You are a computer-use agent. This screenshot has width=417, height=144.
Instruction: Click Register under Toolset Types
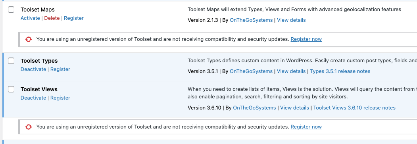pyautogui.click(x=60, y=69)
